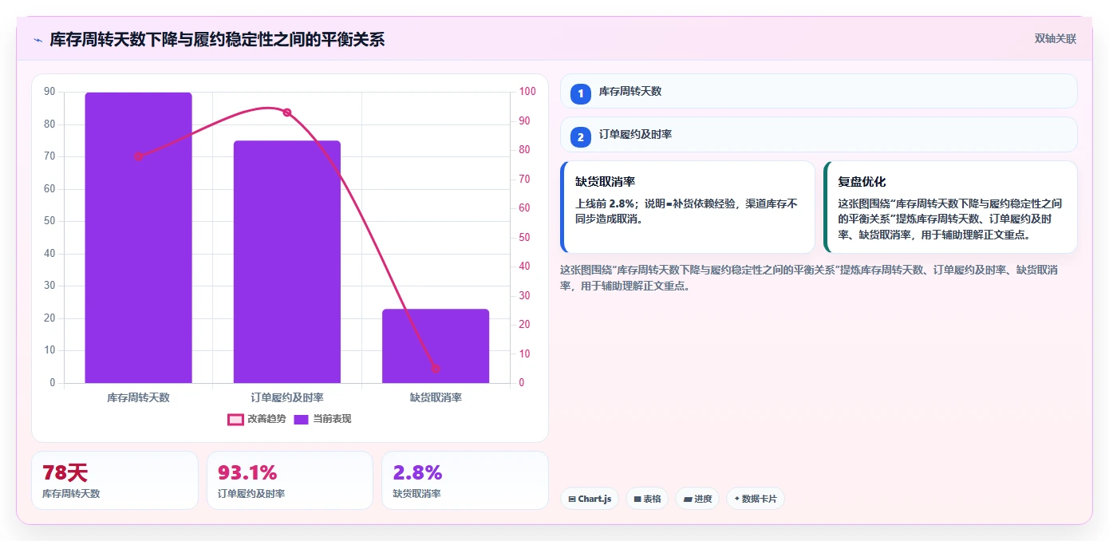Image resolution: width=1109 pixels, height=541 pixels.
Task: Click the x-axis label 订单履约及时率
Action: tap(287, 397)
